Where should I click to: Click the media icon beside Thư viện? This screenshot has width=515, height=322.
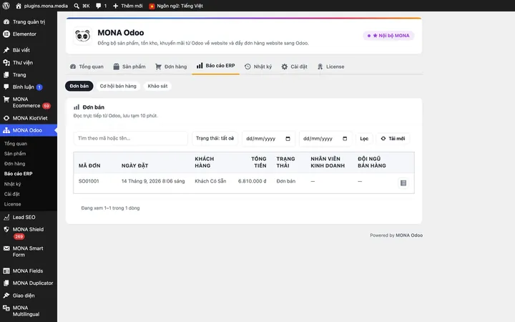click(x=6, y=62)
